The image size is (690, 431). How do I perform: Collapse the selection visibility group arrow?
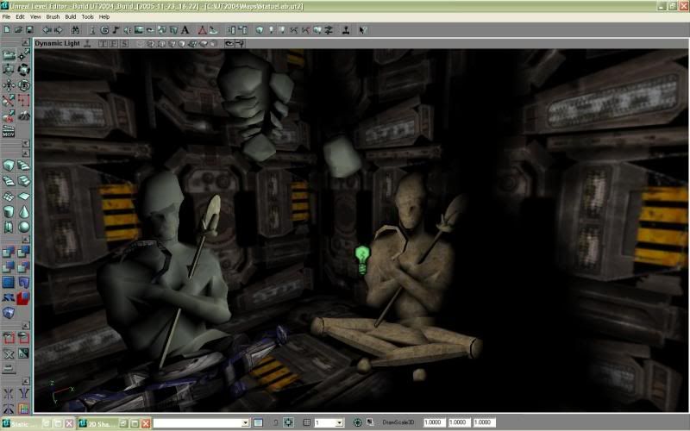tap(26, 326)
